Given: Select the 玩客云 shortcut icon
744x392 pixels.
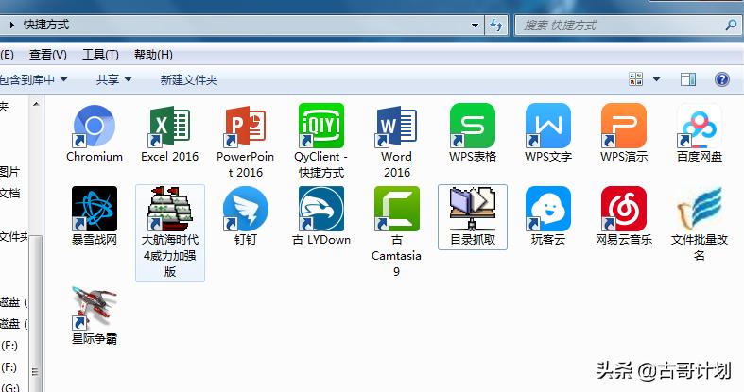Looking at the screenshot, I should click(x=548, y=209).
